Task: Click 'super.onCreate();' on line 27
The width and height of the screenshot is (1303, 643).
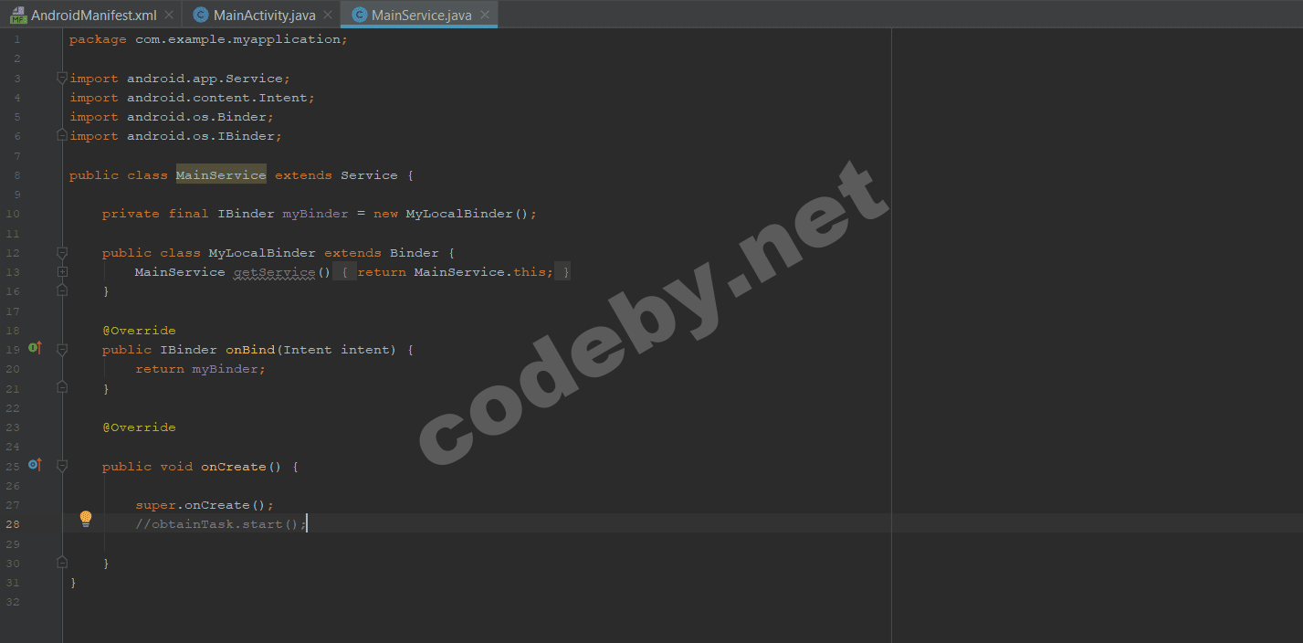Action: tap(205, 505)
